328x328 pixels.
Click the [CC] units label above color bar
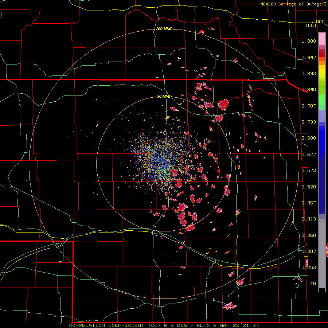311,25
